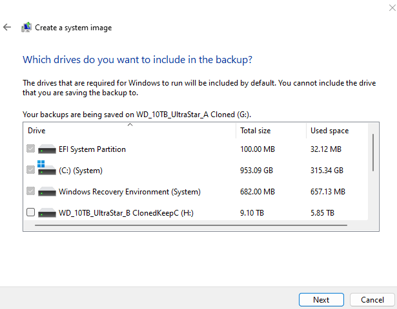Screen dimensions: 397x309
Task: Check the WD_10TB_UltraStar_B ClonedKeepC (H:) checkbox
Action: click(30, 212)
